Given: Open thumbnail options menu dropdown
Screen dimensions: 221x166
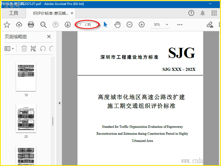Looking at the screenshot, I should [x=9, y=49].
